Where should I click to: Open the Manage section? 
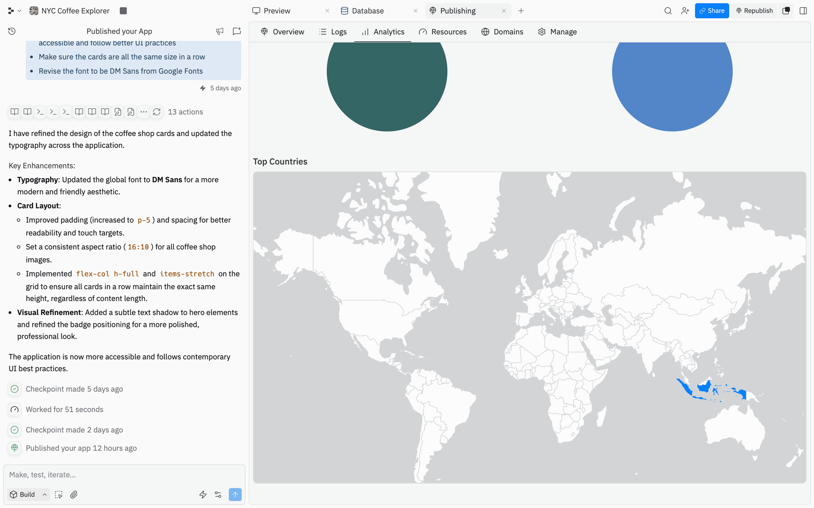pos(558,32)
